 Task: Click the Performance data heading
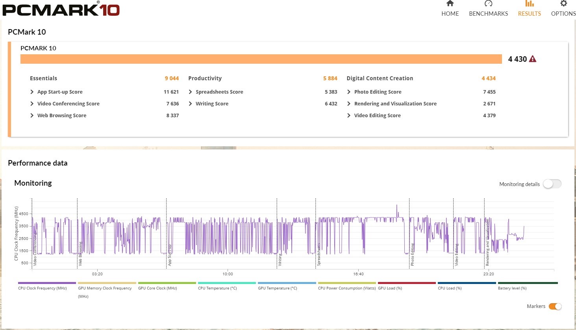pyautogui.click(x=38, y=163)
